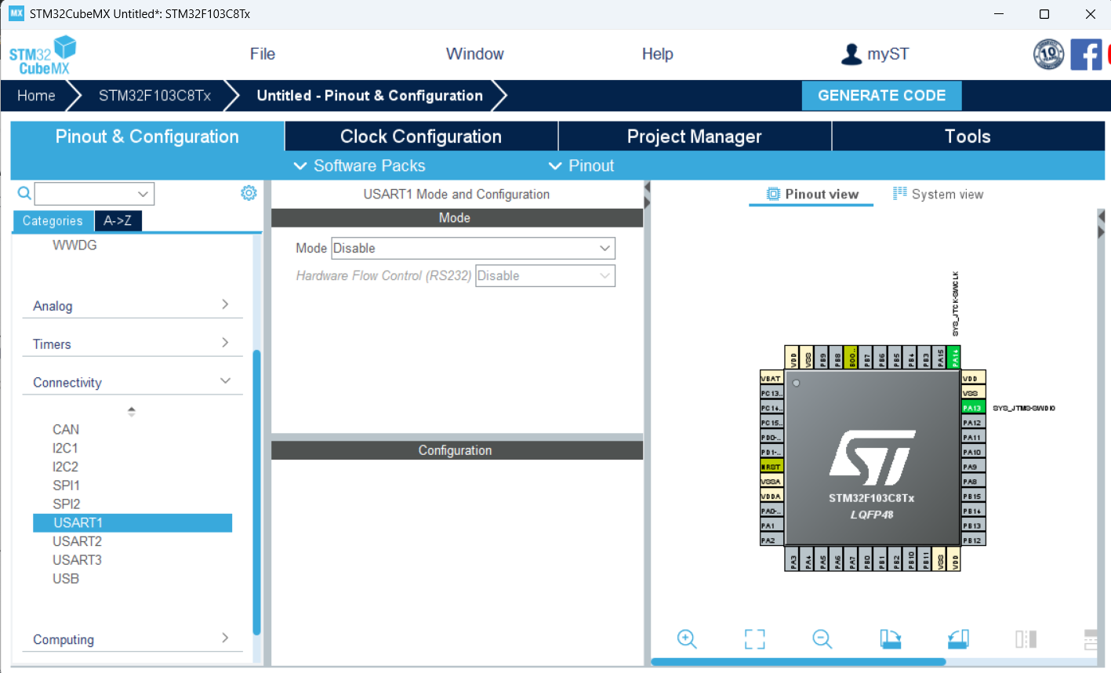Select pin PB11 on the chip

925,559
